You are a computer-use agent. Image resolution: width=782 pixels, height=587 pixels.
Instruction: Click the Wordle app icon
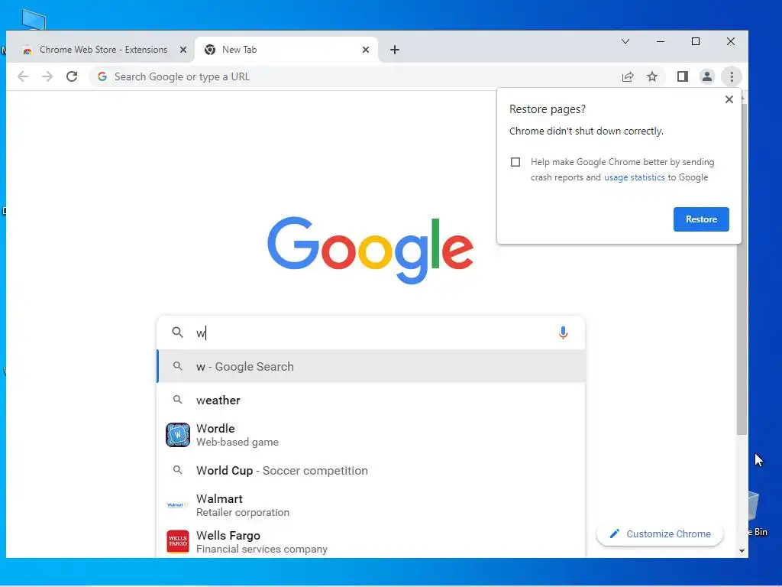(x=177, y=435)
